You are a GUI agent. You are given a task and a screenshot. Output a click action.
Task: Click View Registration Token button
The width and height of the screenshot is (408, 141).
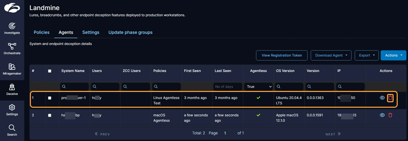pyautogui.click(x=282, y=55)
